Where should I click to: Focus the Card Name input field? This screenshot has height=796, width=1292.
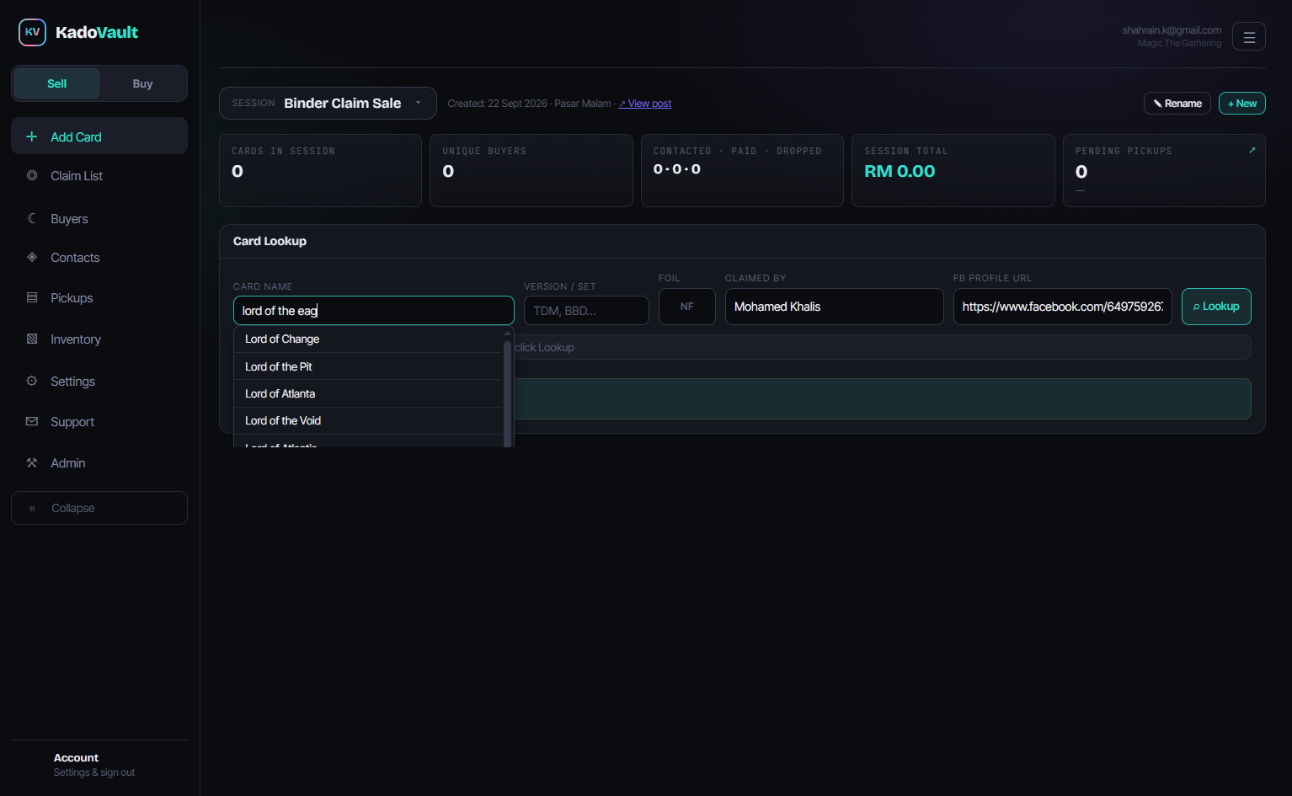click(x=374, y=310)
